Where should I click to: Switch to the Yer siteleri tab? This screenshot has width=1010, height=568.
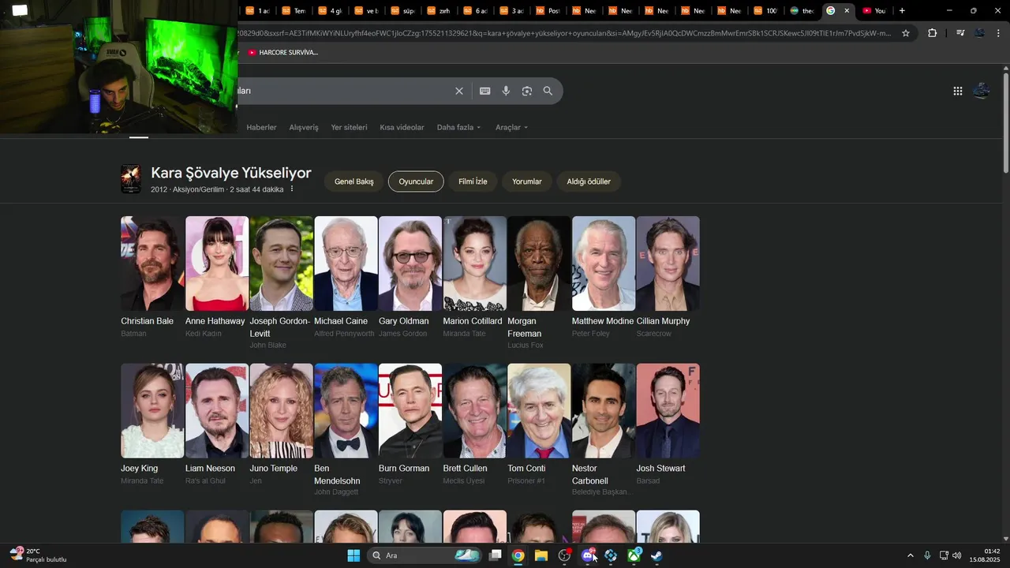click(349, 128)
